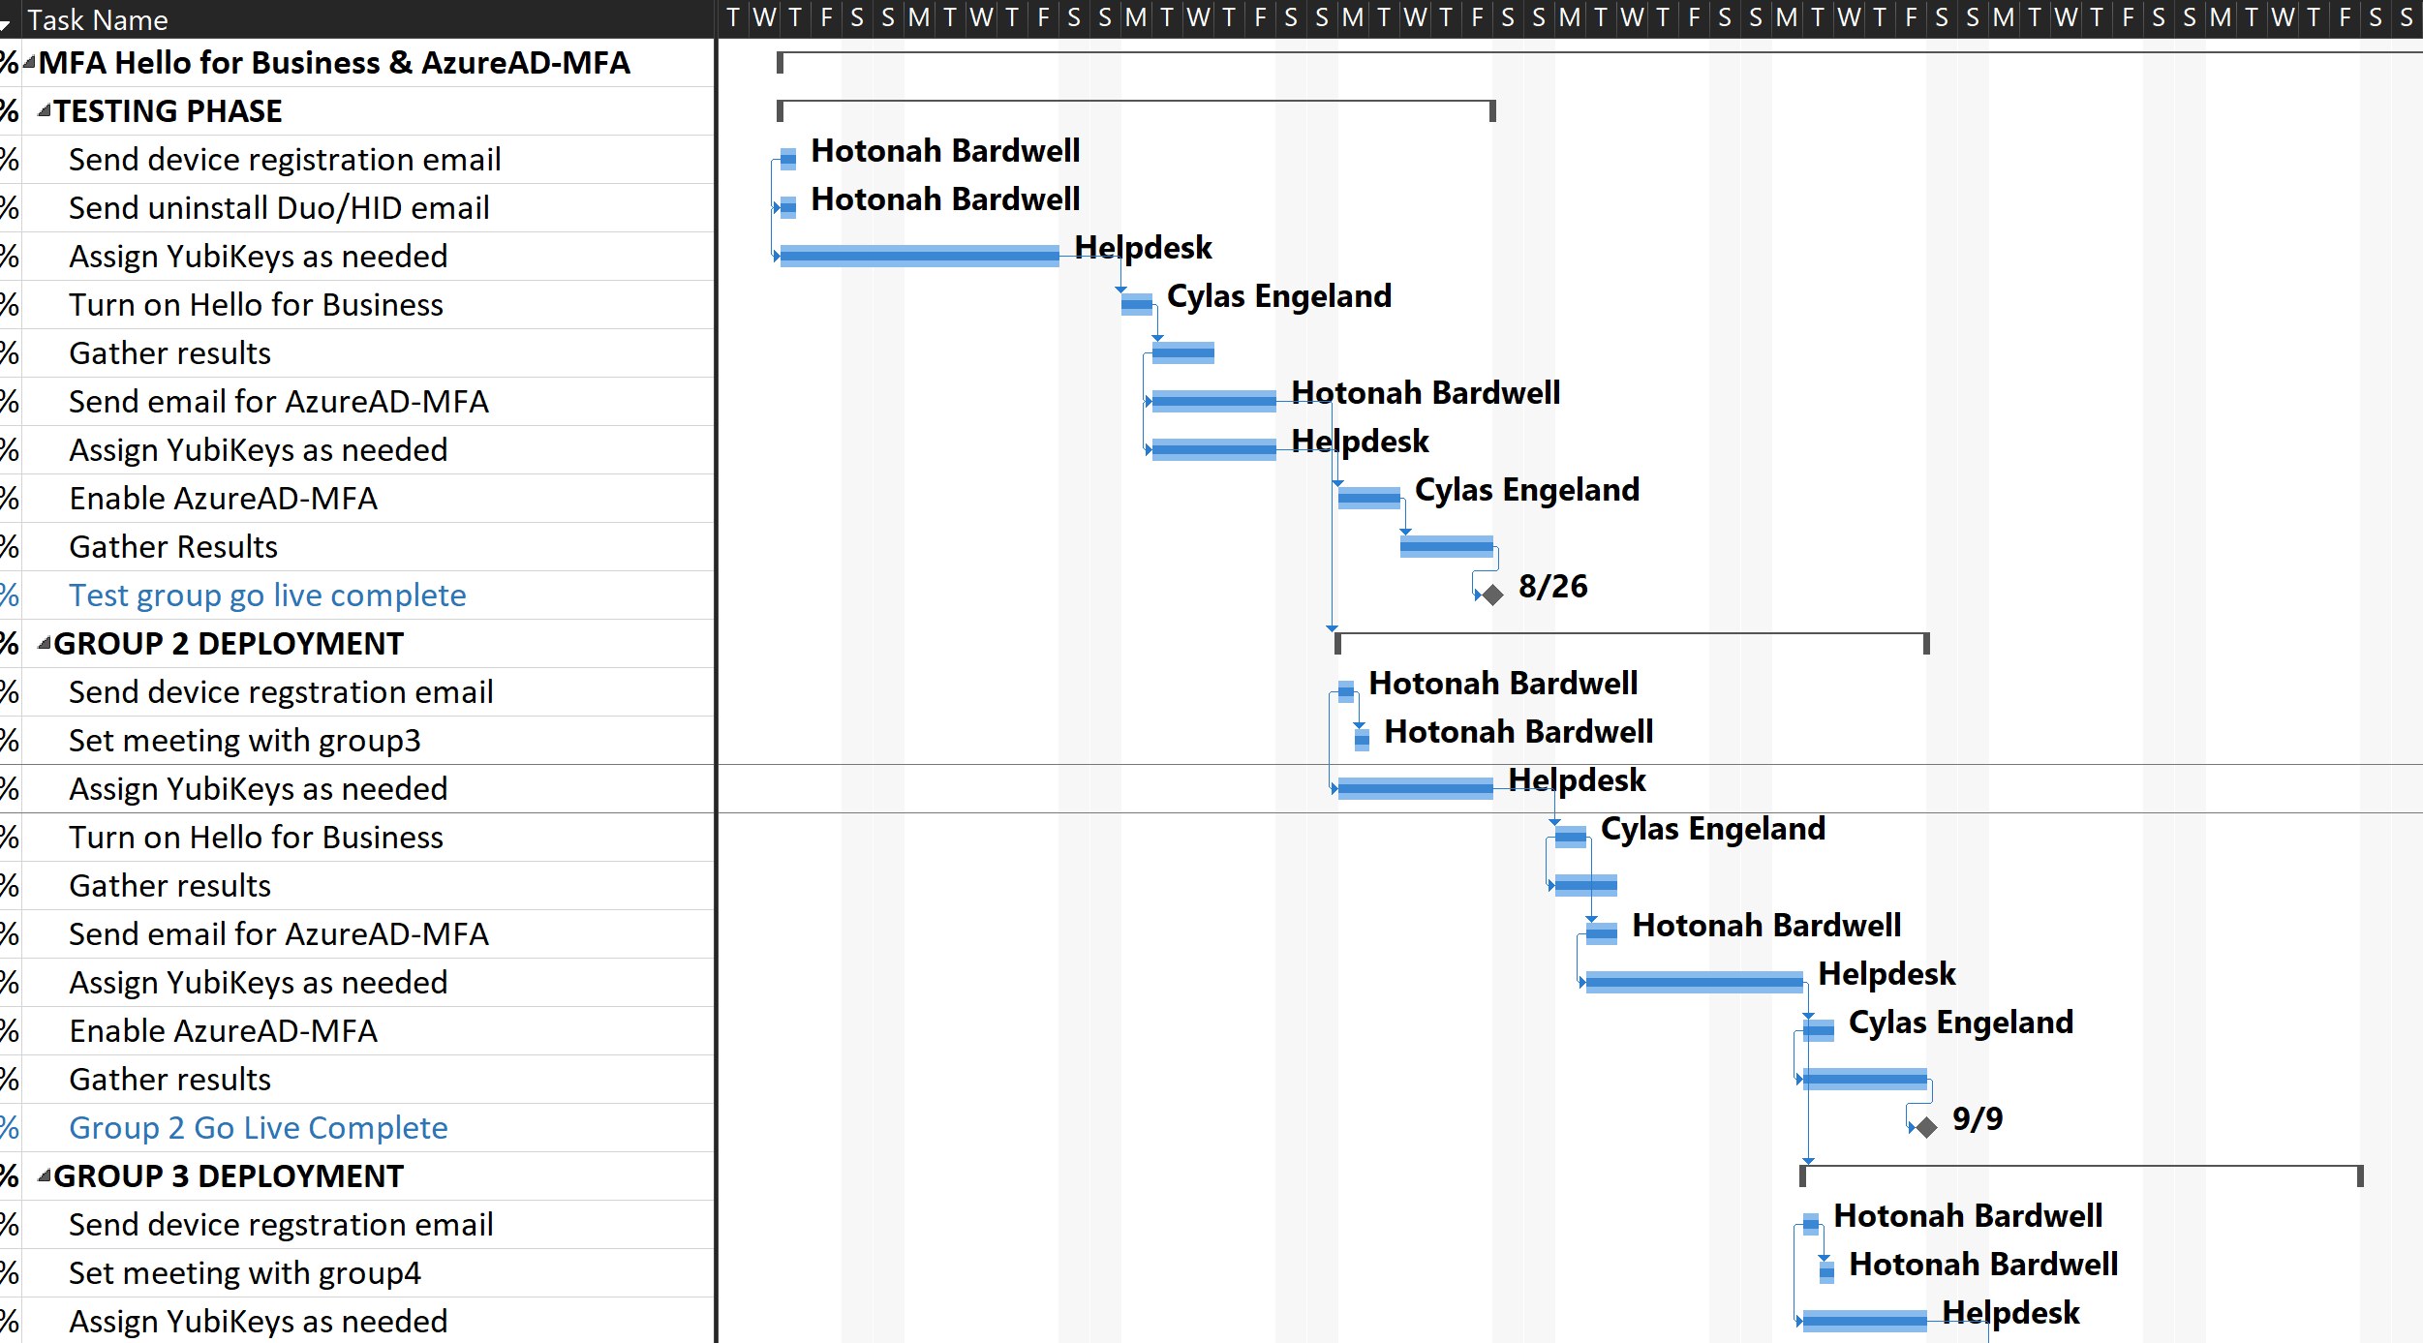Click the Gantt bar for Gather Results before 8/26
The height and width of the screenshot is (1343, 2423).
pos(1447,546)
